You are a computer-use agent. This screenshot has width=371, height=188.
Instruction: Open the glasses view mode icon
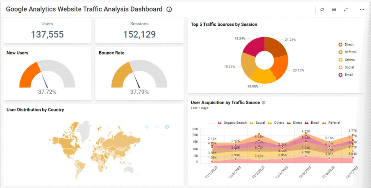coord(334,10)
